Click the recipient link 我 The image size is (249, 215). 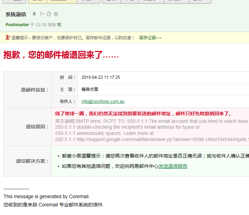pos(59,24)
